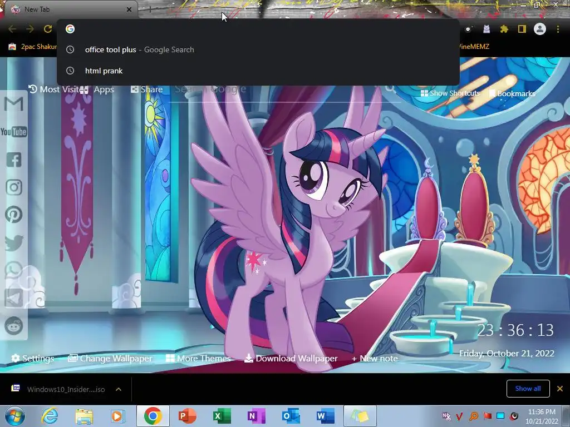The image size is (570, 427).
Task: Open Reddit shortcut in the sidebar
Action: (x=14, y=326)
